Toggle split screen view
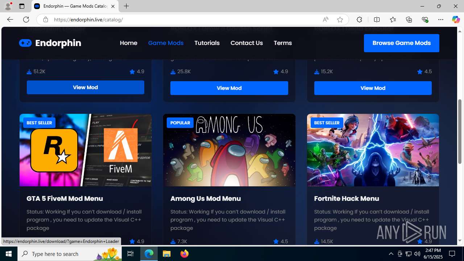The image size is (464, 261). tap(377, 20)
